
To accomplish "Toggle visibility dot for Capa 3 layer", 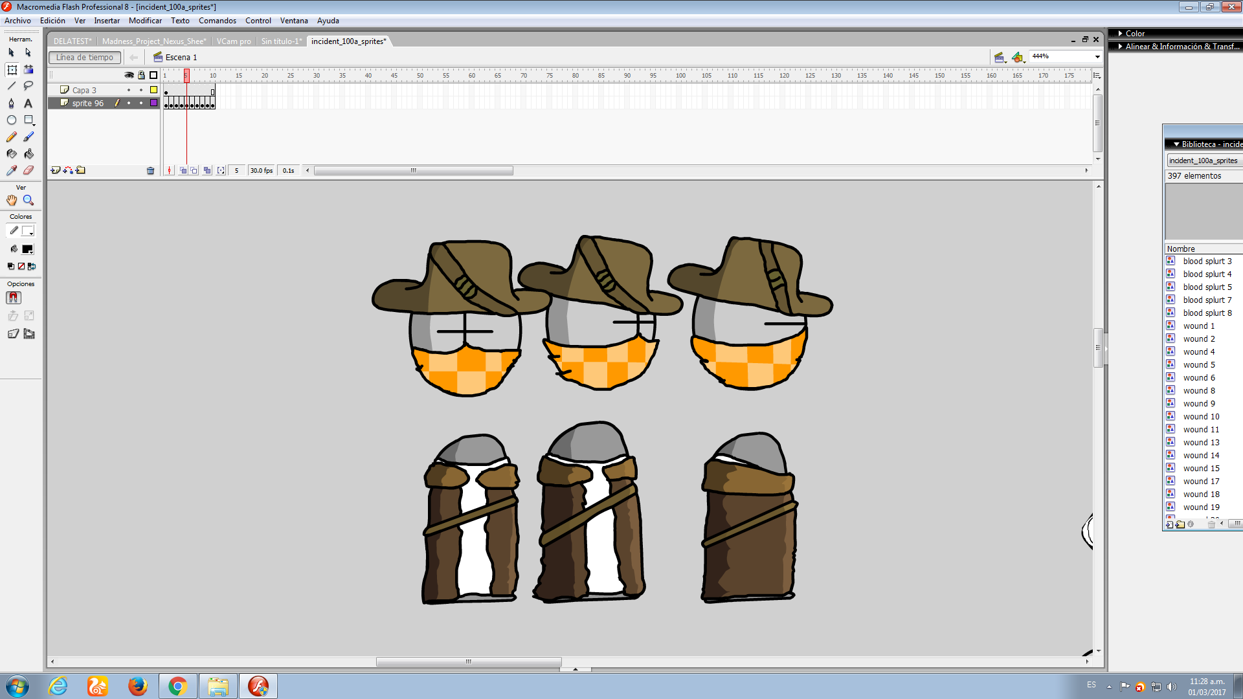I will [x=129, y=90].
